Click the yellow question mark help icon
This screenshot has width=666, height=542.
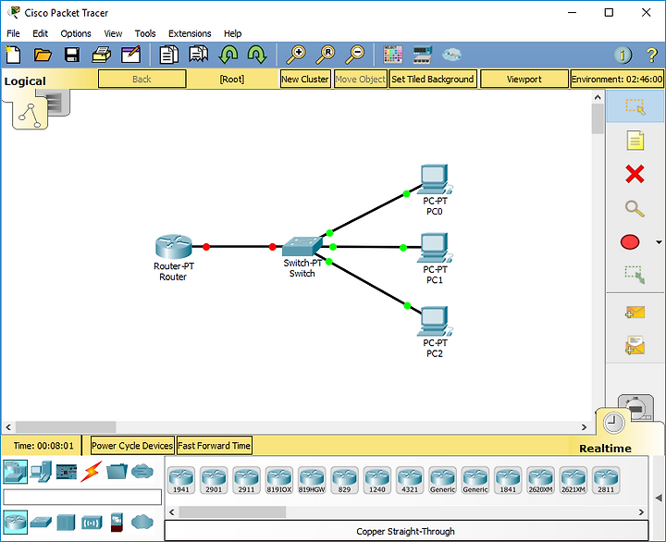[652, 55]
